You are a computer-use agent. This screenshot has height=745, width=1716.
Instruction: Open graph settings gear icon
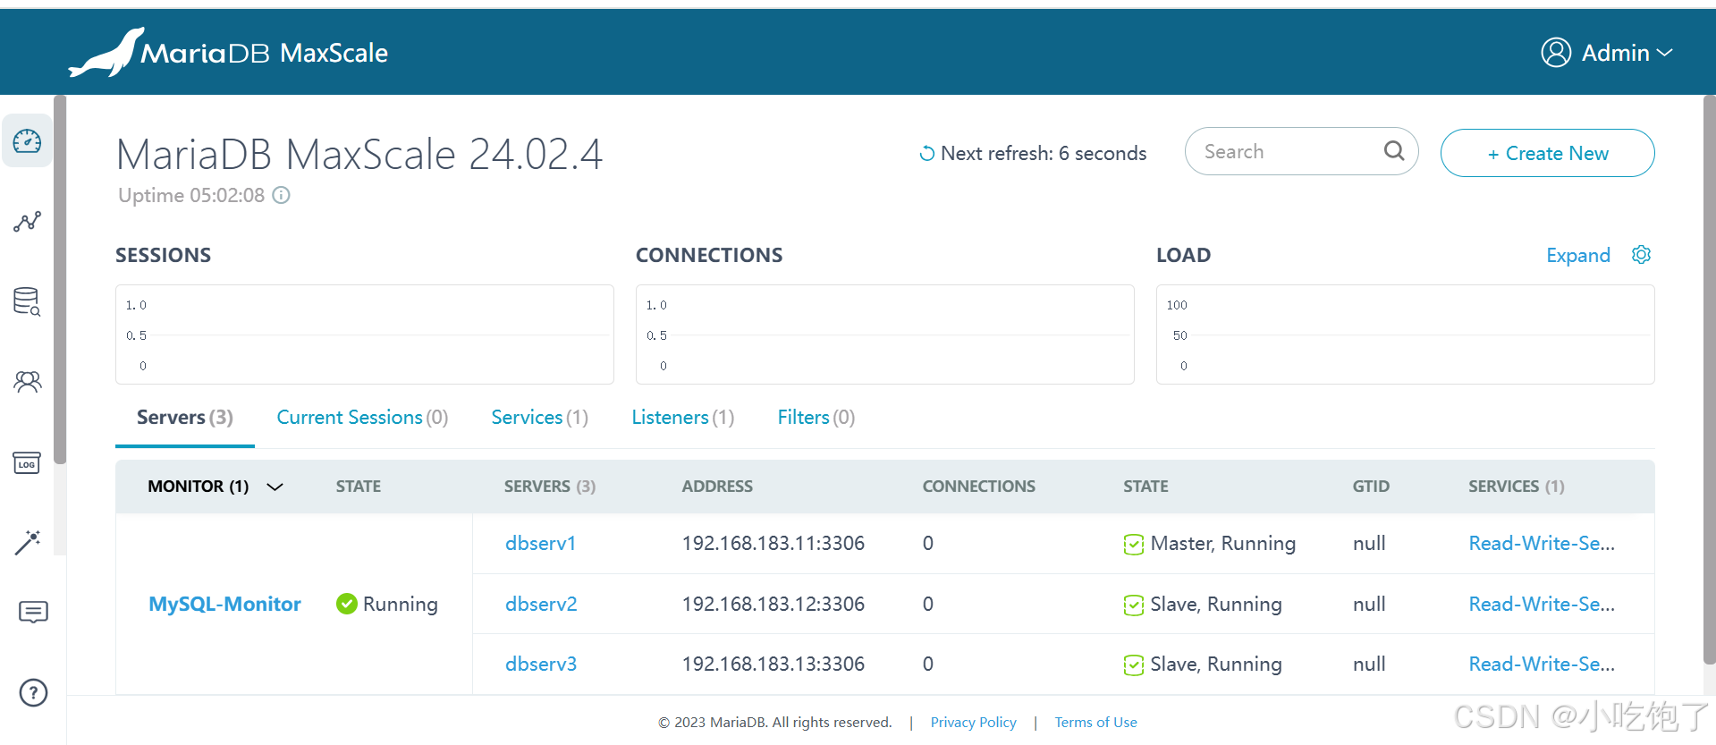1641,255
